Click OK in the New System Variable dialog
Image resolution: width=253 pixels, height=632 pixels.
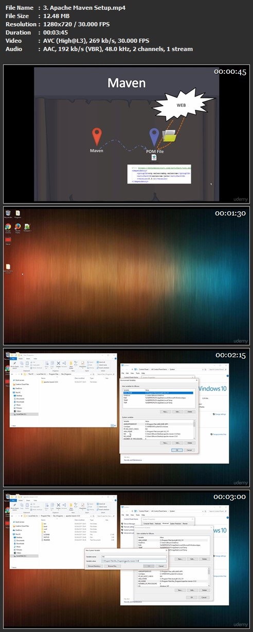click(149, 566)
